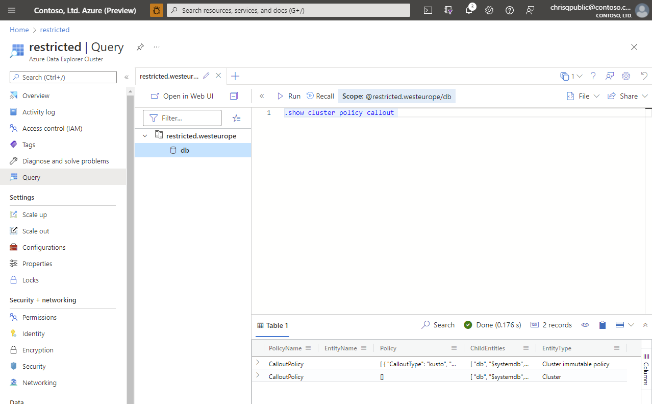This screenshot has height=404, width=652.
Task: Open the query editor feedback icon
Action: pos(609,76)
